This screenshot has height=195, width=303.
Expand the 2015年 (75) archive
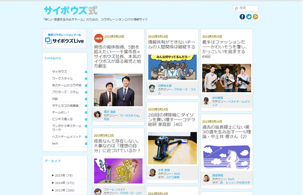pyautogui.click(x=62, y=175)
